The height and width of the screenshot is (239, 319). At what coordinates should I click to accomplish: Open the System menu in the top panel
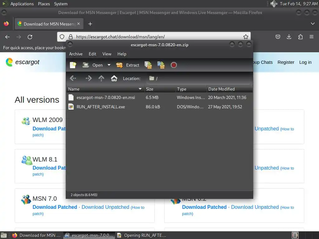pos(61,4)
